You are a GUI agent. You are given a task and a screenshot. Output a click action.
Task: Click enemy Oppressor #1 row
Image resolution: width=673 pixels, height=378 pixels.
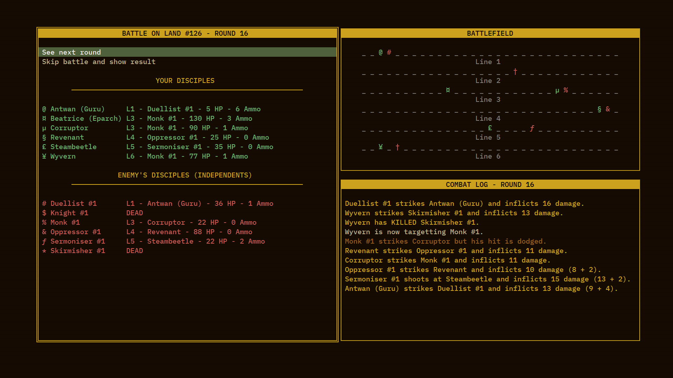pos(147,232)
